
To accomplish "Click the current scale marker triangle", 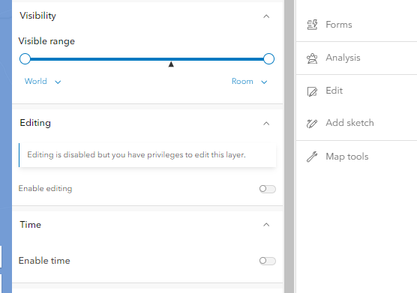I will [x=171, y=64].
